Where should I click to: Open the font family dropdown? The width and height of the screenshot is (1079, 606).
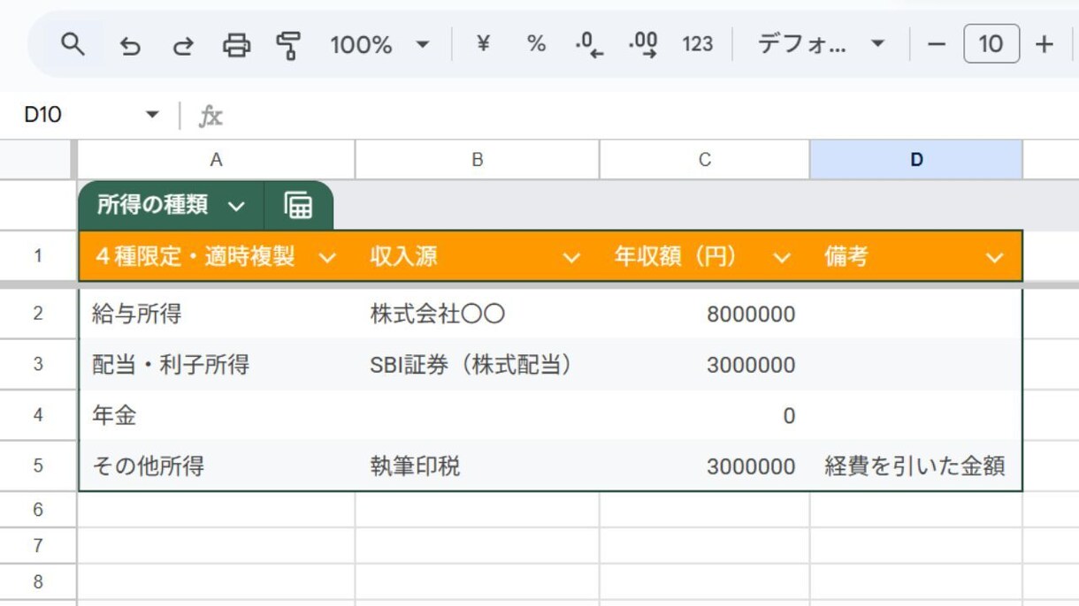click(820, 45)
